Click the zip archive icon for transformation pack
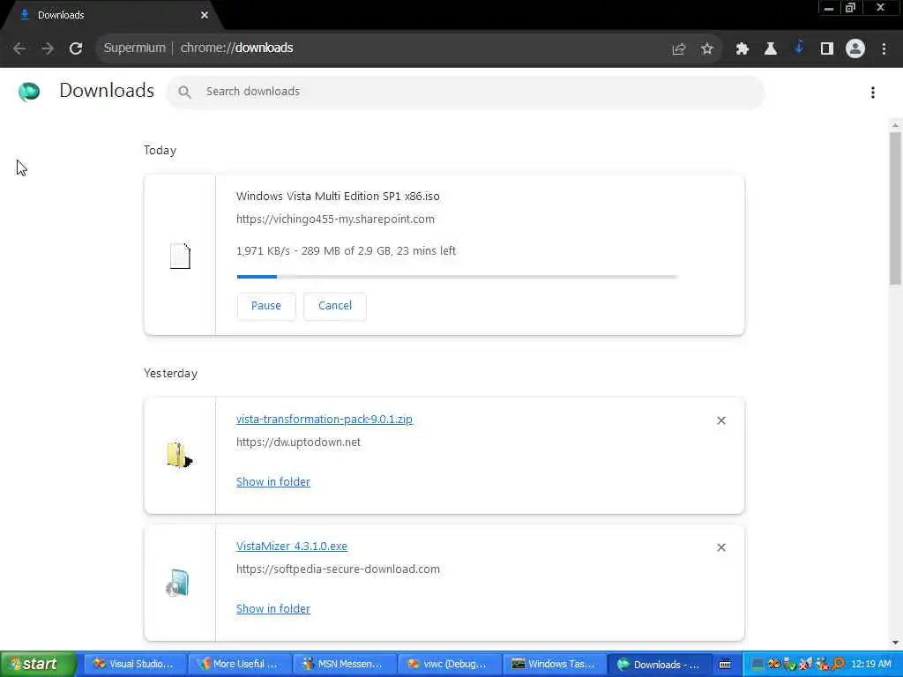The height and width of the screenshot is (677, 903). (180, 455)
